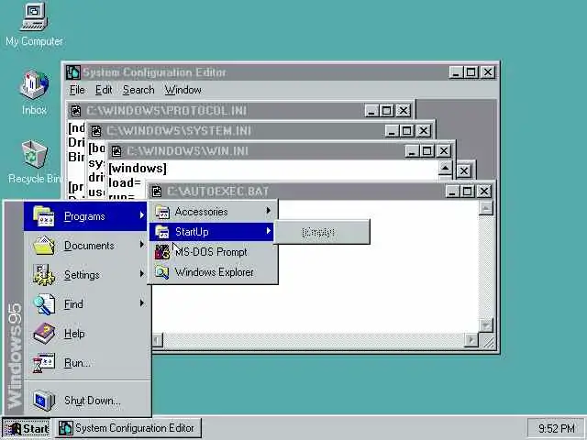
Task: Expand the Documents submenu arrow
Action: [x=141, y=245]
